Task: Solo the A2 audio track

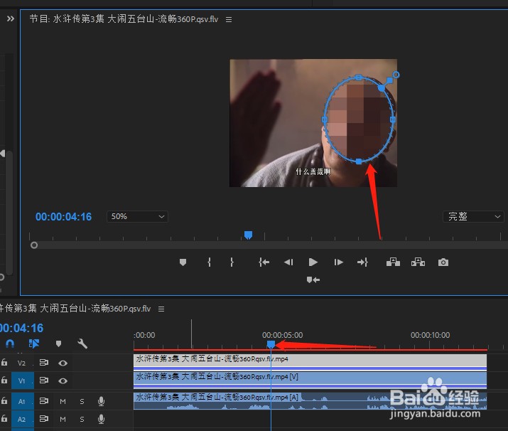Action: (x=82, y=420)
